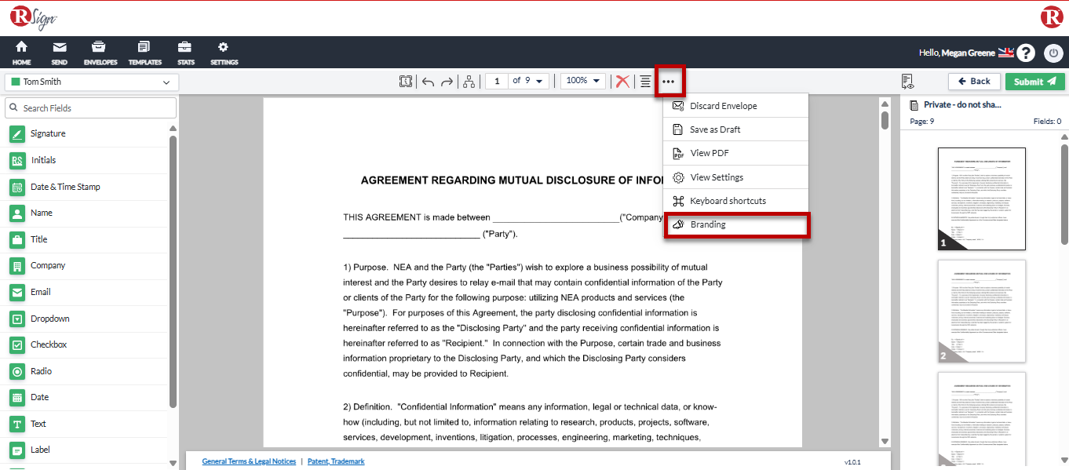Viewport: 1069px width, 470px height.
Task: Click the Search Fields input
Action: click(x=90, y=108)
